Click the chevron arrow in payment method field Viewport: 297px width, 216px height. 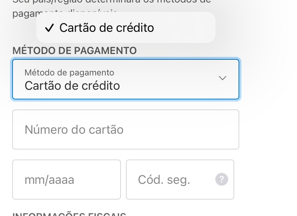pos(222,78)
